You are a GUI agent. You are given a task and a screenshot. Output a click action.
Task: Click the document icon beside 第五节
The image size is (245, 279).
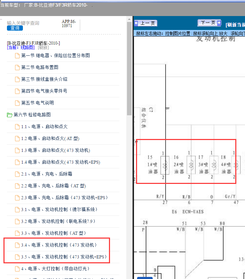click(x=17, y=103)
